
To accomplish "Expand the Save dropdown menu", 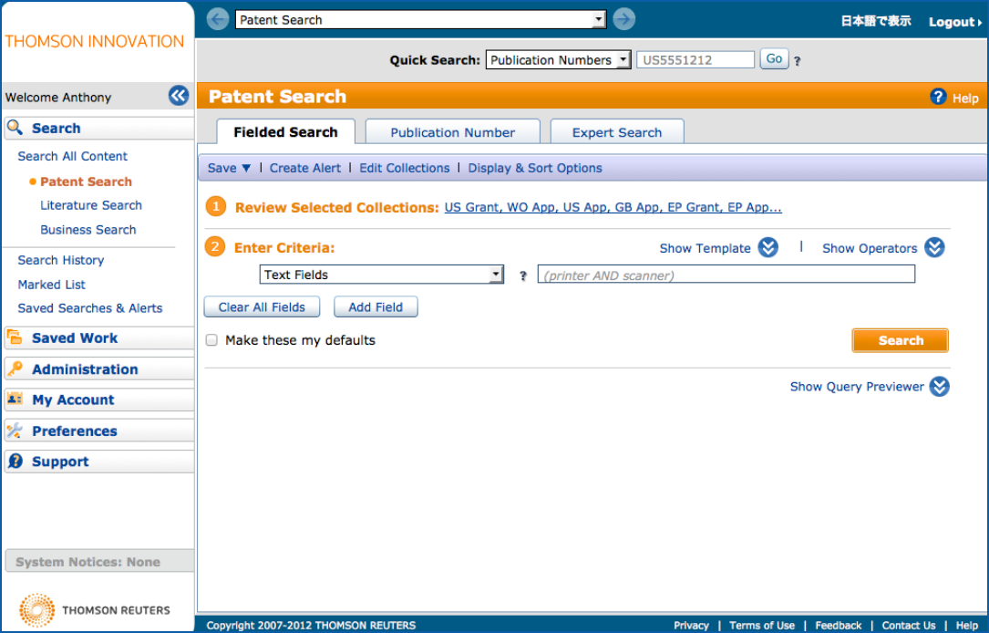I will 228,168.
